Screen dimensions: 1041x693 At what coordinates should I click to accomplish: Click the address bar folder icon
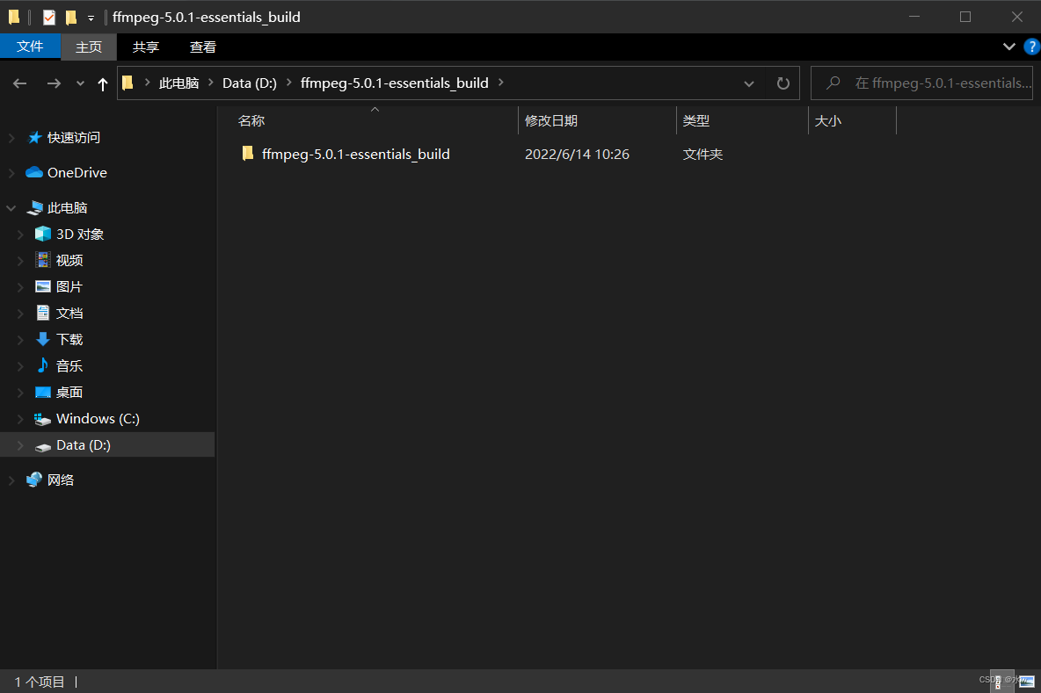[128, 83]
